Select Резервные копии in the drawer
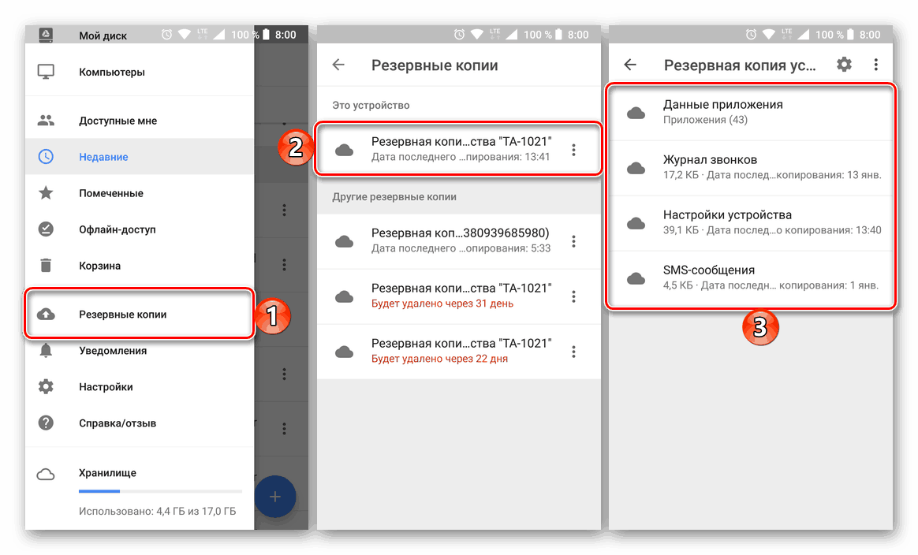918x555 pixels. 140,315
